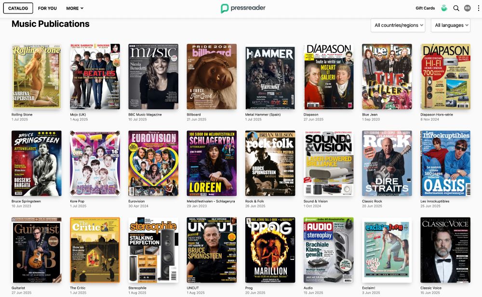Click the "Music Publications" heading
This screenshot has width=482, height=297.
click(x=51, y=24)
